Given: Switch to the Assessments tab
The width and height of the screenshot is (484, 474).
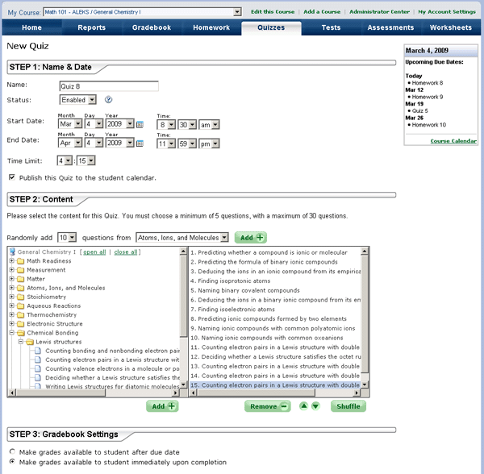Looking at the screenshot, I should [x=390, y=27].
